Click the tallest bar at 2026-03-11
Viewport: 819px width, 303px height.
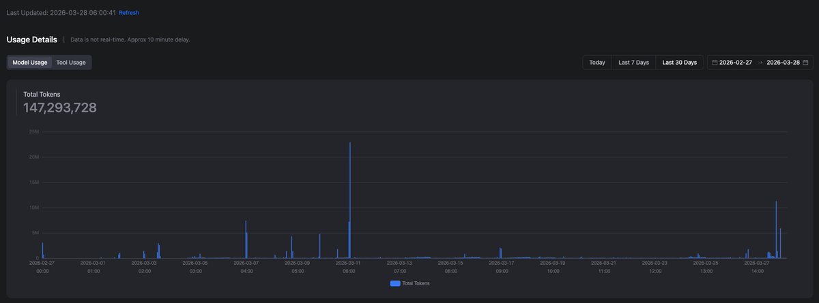point(350,200)
